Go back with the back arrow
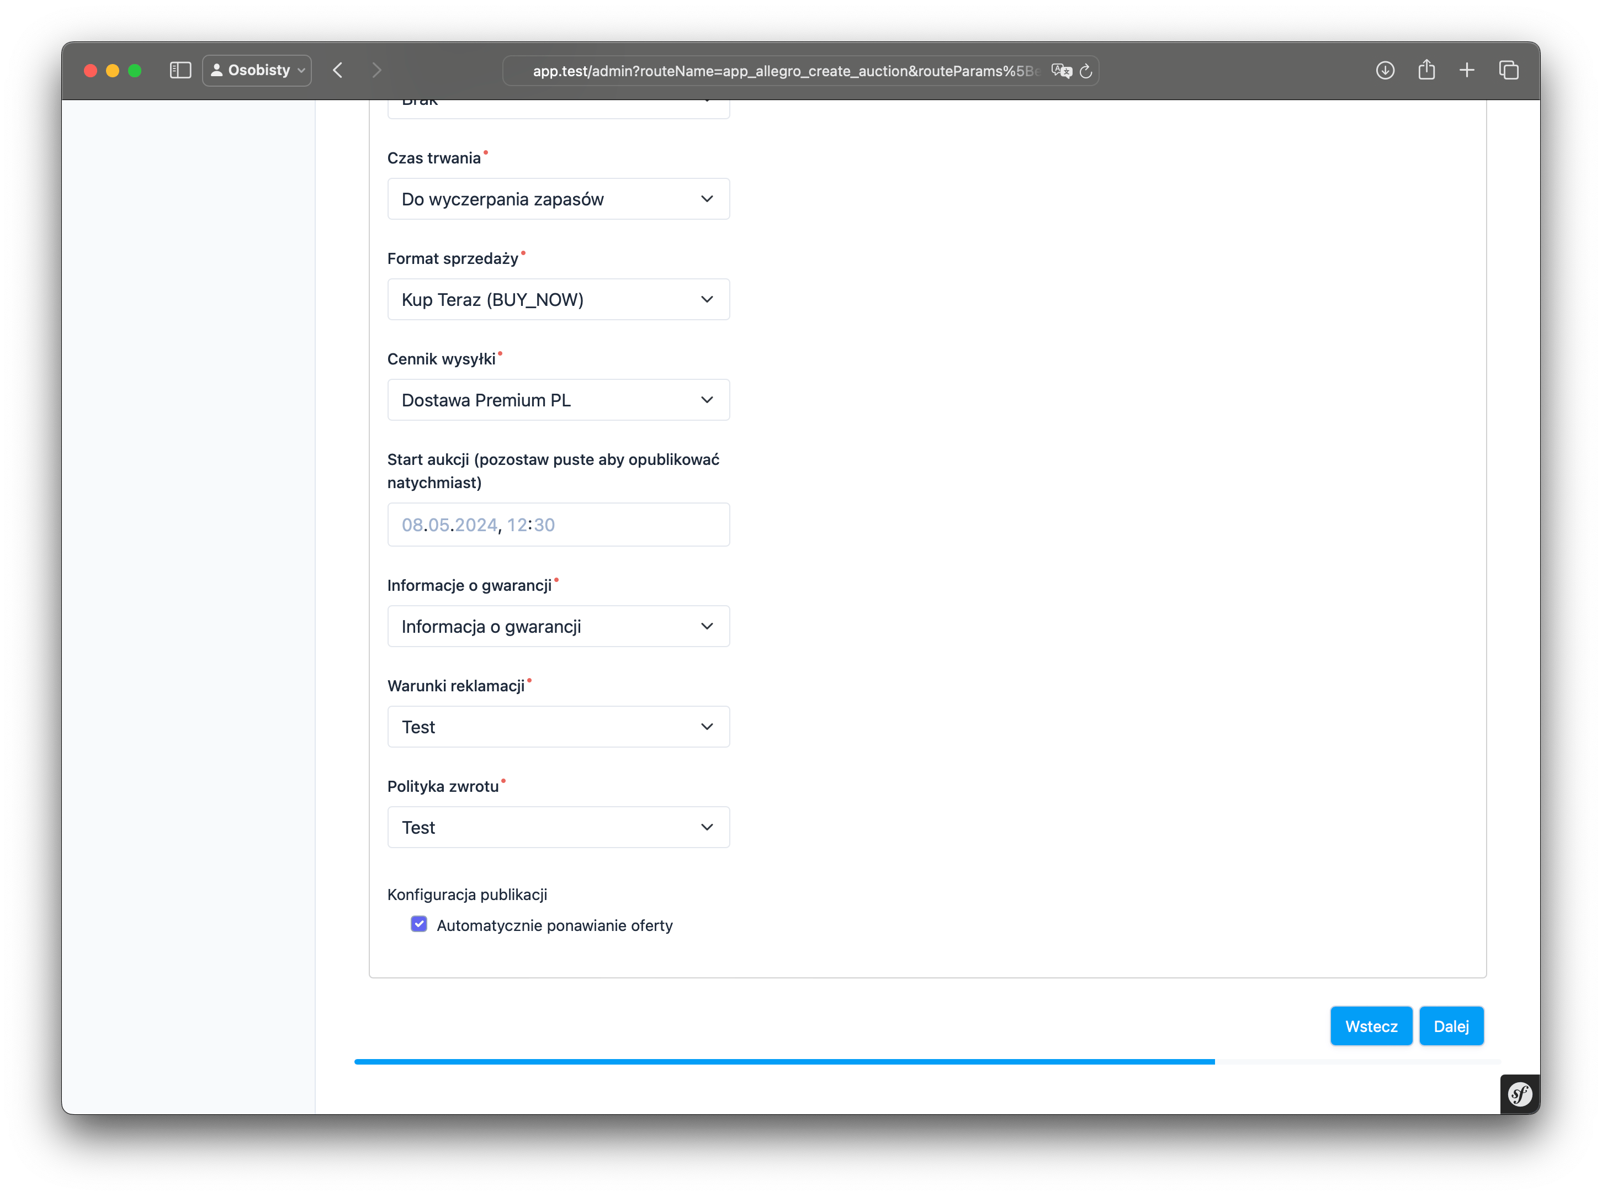This screenshot has width=1602, height=1196. 338,70
